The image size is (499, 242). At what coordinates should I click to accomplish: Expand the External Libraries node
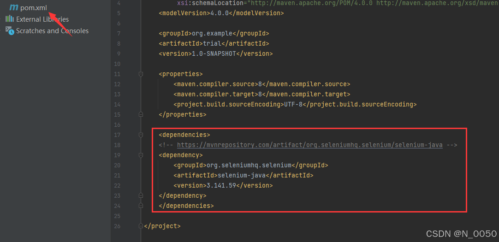click(x=42, y=19)
